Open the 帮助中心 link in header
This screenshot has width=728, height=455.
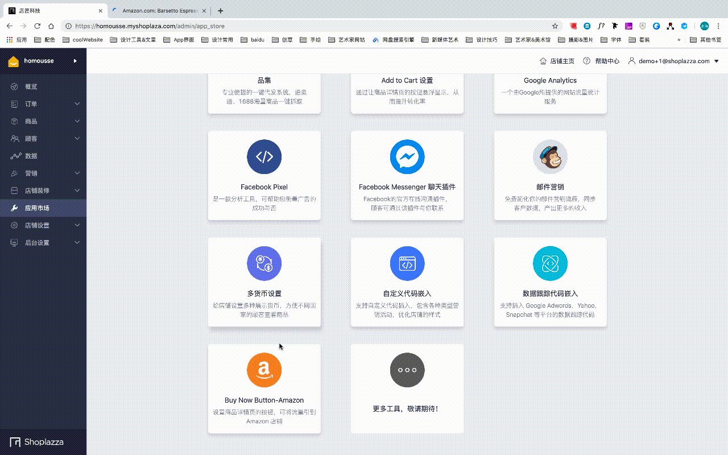[601, 61]
